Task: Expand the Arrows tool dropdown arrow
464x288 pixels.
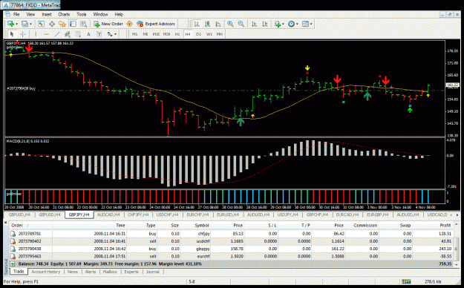Action: click(115, 34)
